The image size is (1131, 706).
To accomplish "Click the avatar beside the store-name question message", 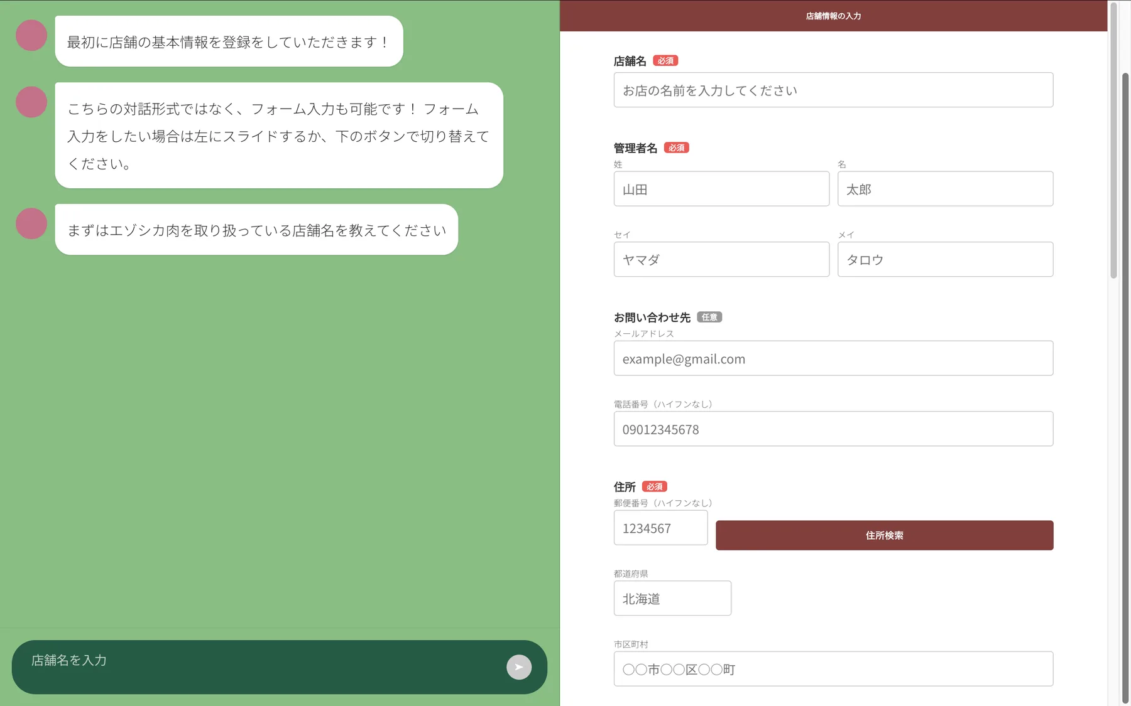I will [x=31, y=223].
